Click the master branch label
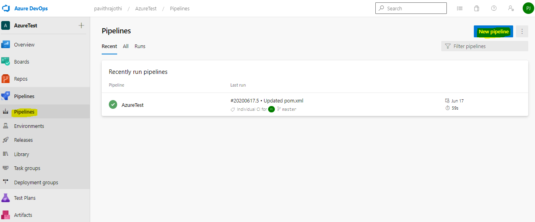Viewport: 535px width, 222px height. pyautogui.click(x=289, y=109)
